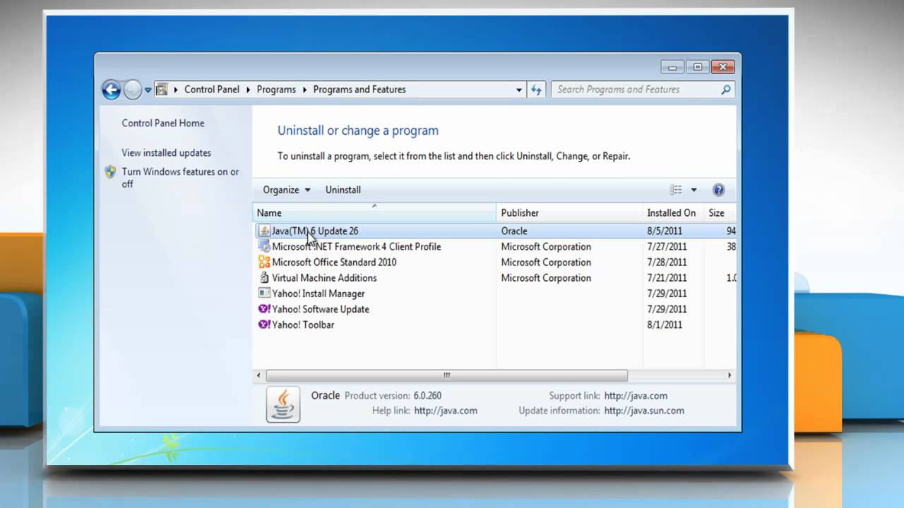The width and height of the screenshot is (904, 508).
Task: Maximize the Programs and Features window
Action: [697, 67]
